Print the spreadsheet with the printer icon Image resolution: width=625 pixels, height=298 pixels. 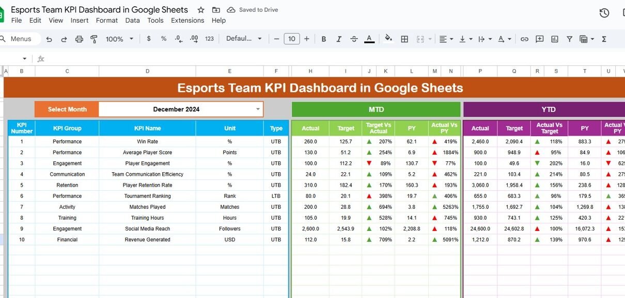79,39
